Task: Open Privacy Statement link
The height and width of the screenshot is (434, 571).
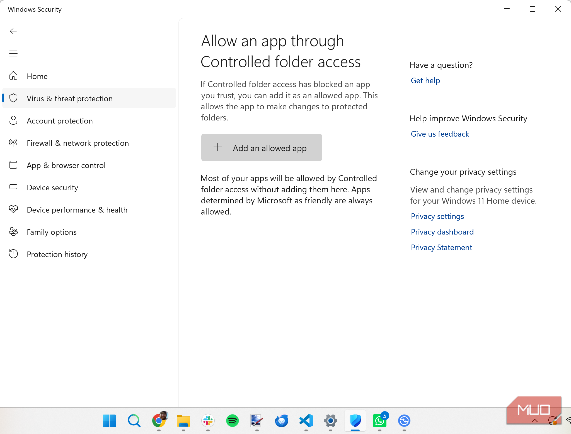Action: click(x=442, y=247)
